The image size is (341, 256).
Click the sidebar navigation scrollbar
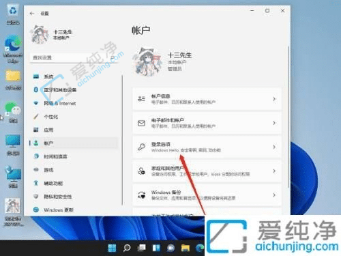point(122,140)
